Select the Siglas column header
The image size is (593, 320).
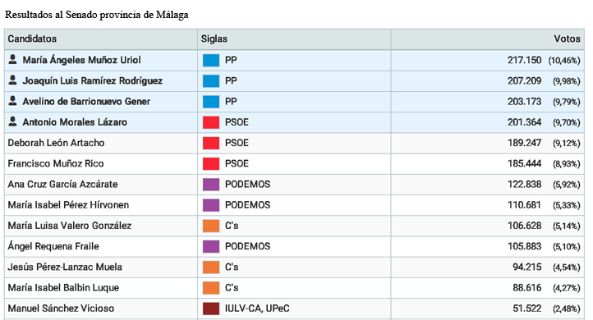click(294, 39)
